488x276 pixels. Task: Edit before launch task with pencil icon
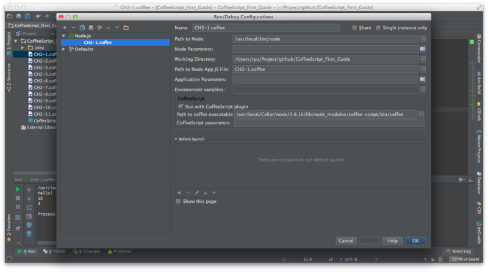coord(196,193)
